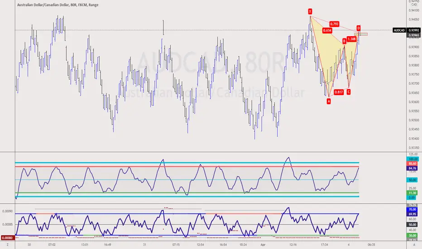The image size is (422, 249).
Task: Click the 0.00085 value on left axis
Action: pyautogui.click(x=7, y=224)
